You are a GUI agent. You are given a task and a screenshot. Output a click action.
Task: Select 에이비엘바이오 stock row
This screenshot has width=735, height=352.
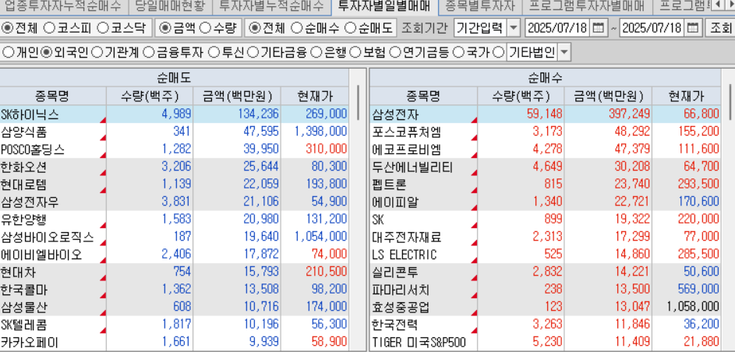[x=175, y=255]
